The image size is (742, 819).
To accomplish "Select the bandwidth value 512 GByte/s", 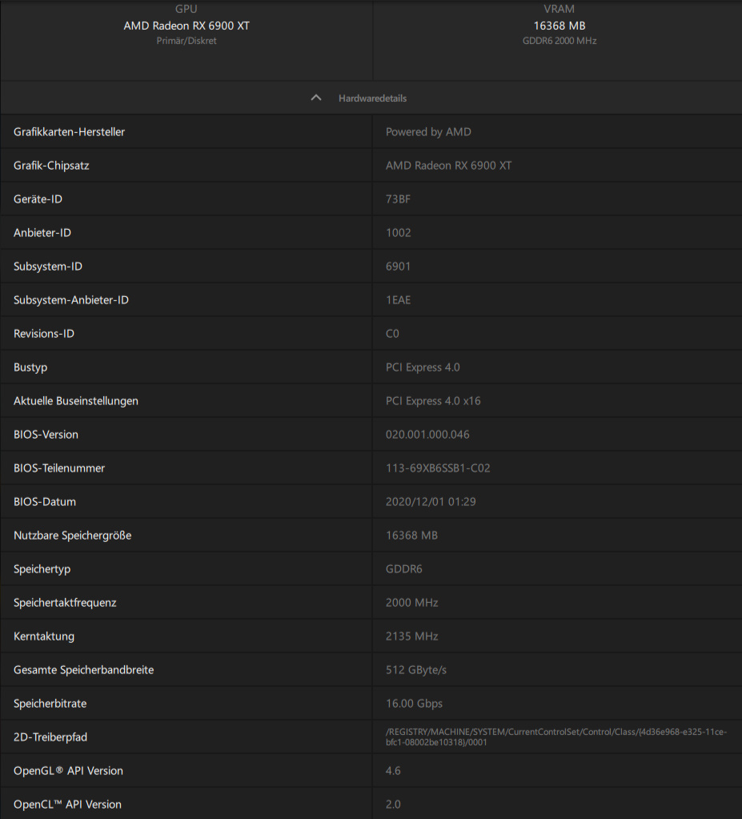I will (x=415, y=669).
